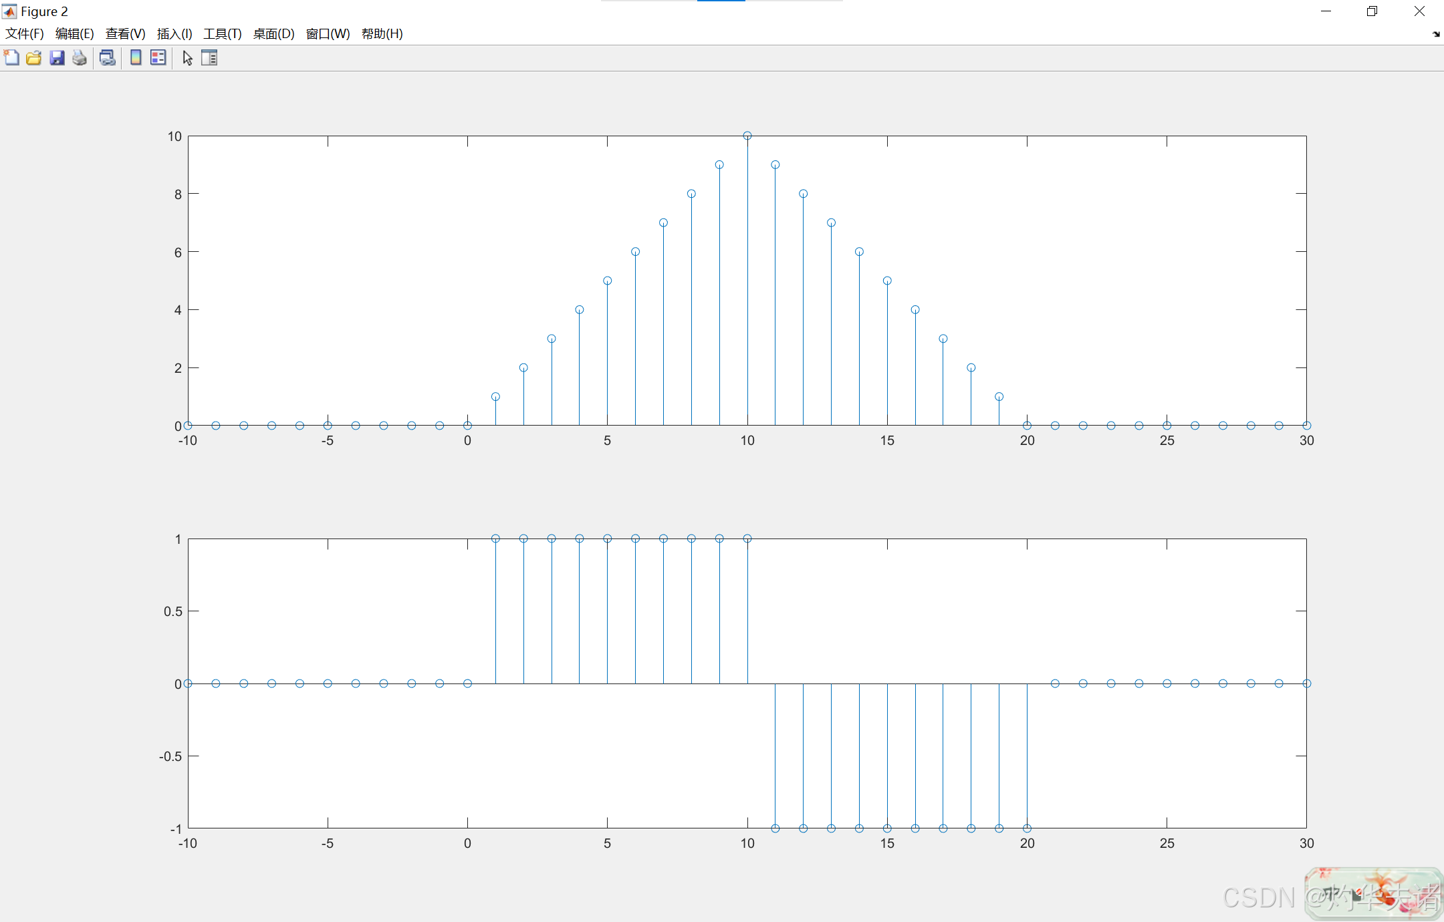Open the Property Inspector panel icon

[x=209, y=58]
